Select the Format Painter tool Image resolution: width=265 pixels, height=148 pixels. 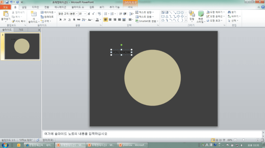click(19, 21)
